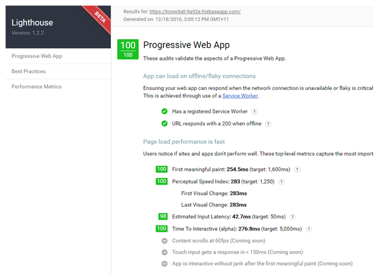The width and height of the screenshot is (386, 274).
Task: Open help for Has a registered Service Worker
Action: click(x=255, y=112)
